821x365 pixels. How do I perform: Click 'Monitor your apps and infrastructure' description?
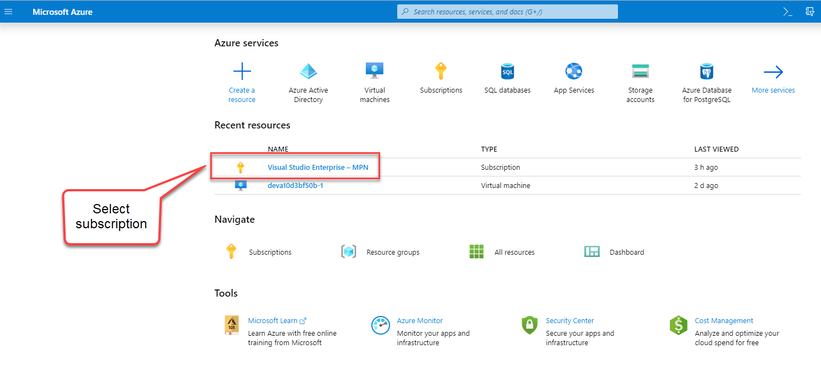pyautogui.click(x=433, y=338)
